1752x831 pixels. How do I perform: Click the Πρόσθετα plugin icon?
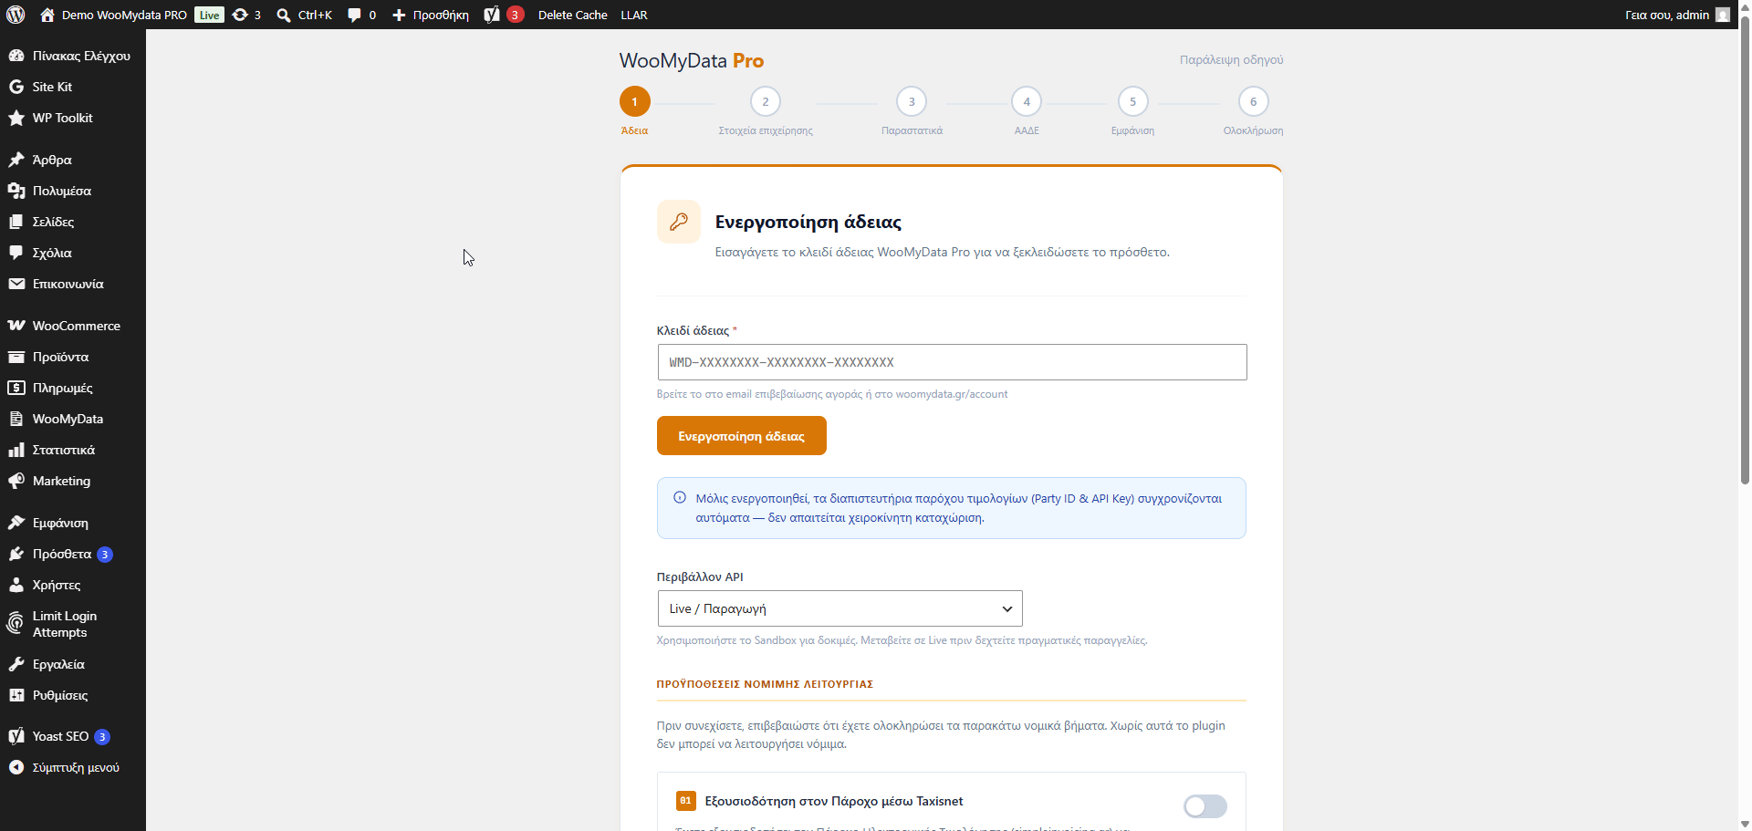tap(16, 554)
